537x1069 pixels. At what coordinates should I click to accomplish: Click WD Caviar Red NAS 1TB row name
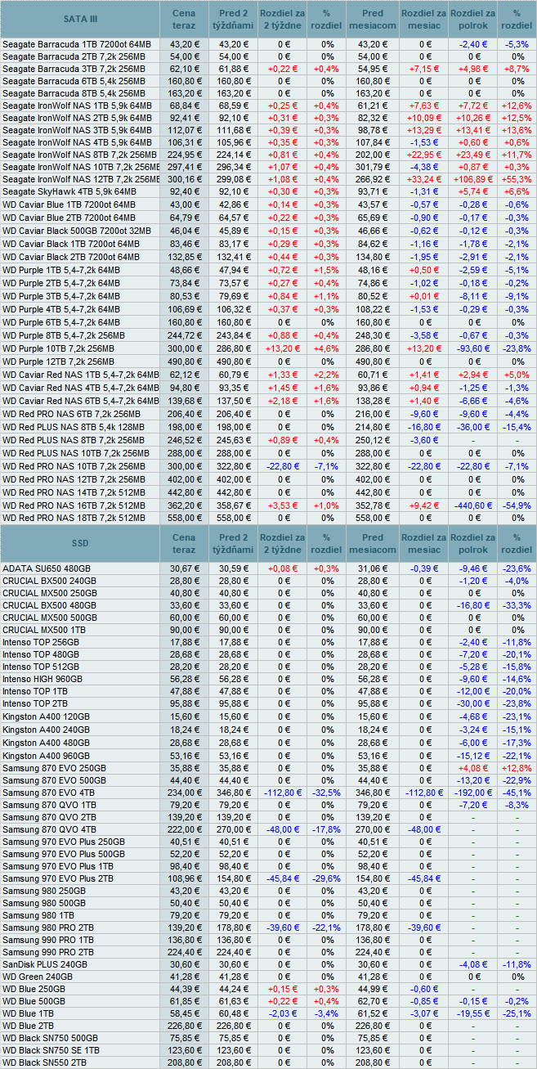tap(81, 375)
